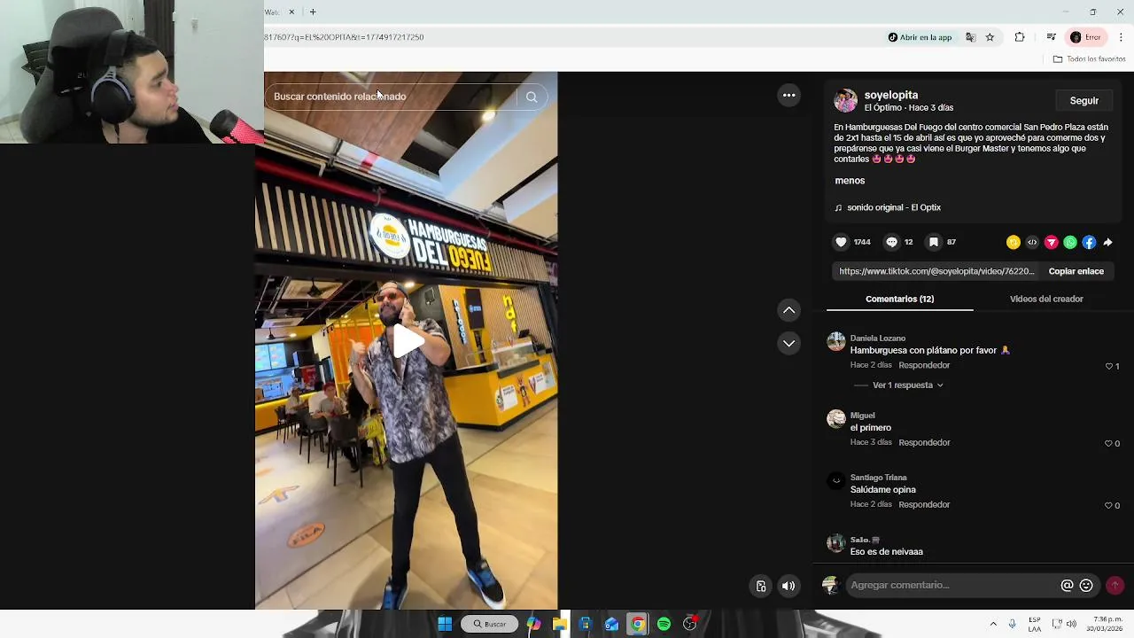The width and height of the screenshot is (1134, 638).
Task: Open a new Chrome tab
Action: point(313,12)
